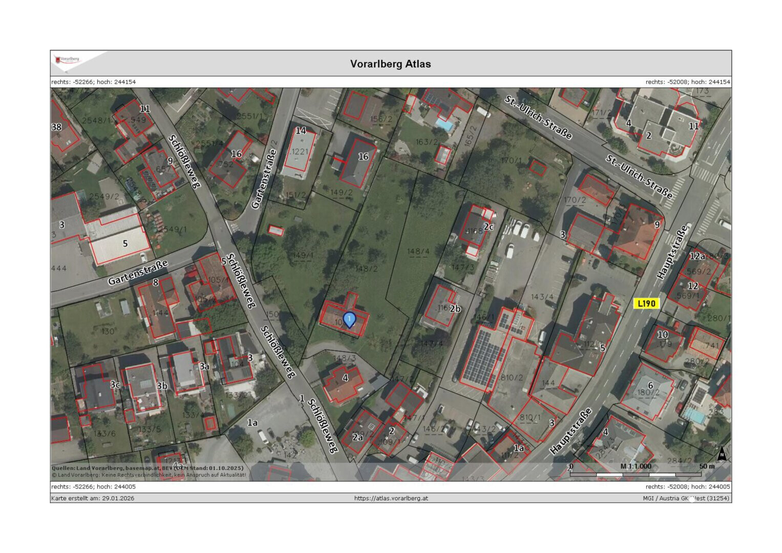Viewport: 782px width, 553px height.
Task: Click the MGI / Austria GK West label
Action: tap(686, 498)
